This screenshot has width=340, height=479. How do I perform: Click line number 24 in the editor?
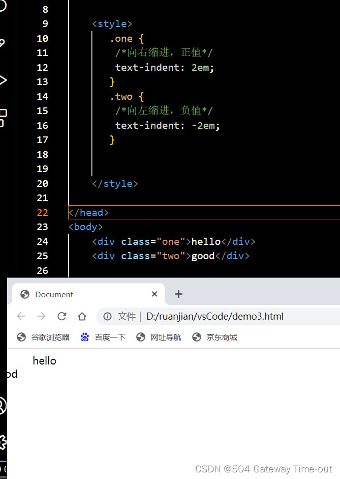pyautogui.click(x=42, y=242)
